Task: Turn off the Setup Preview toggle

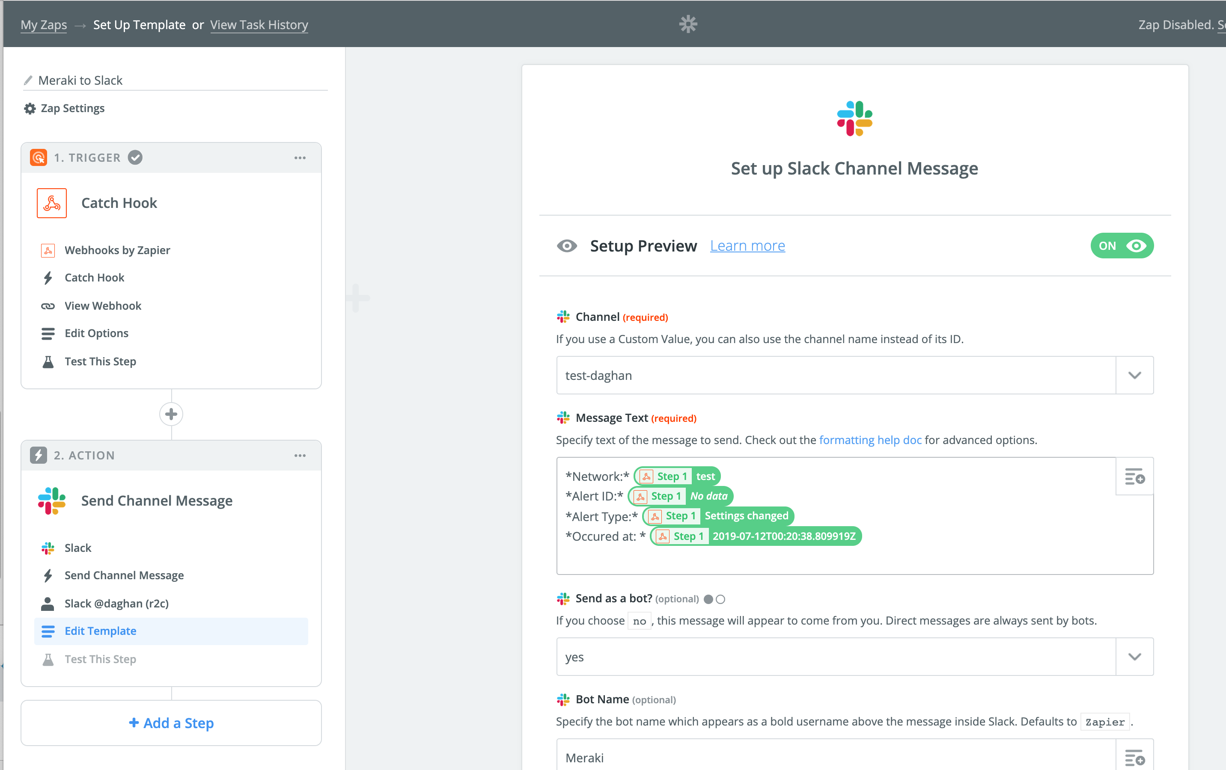Action: point(1122,246)
